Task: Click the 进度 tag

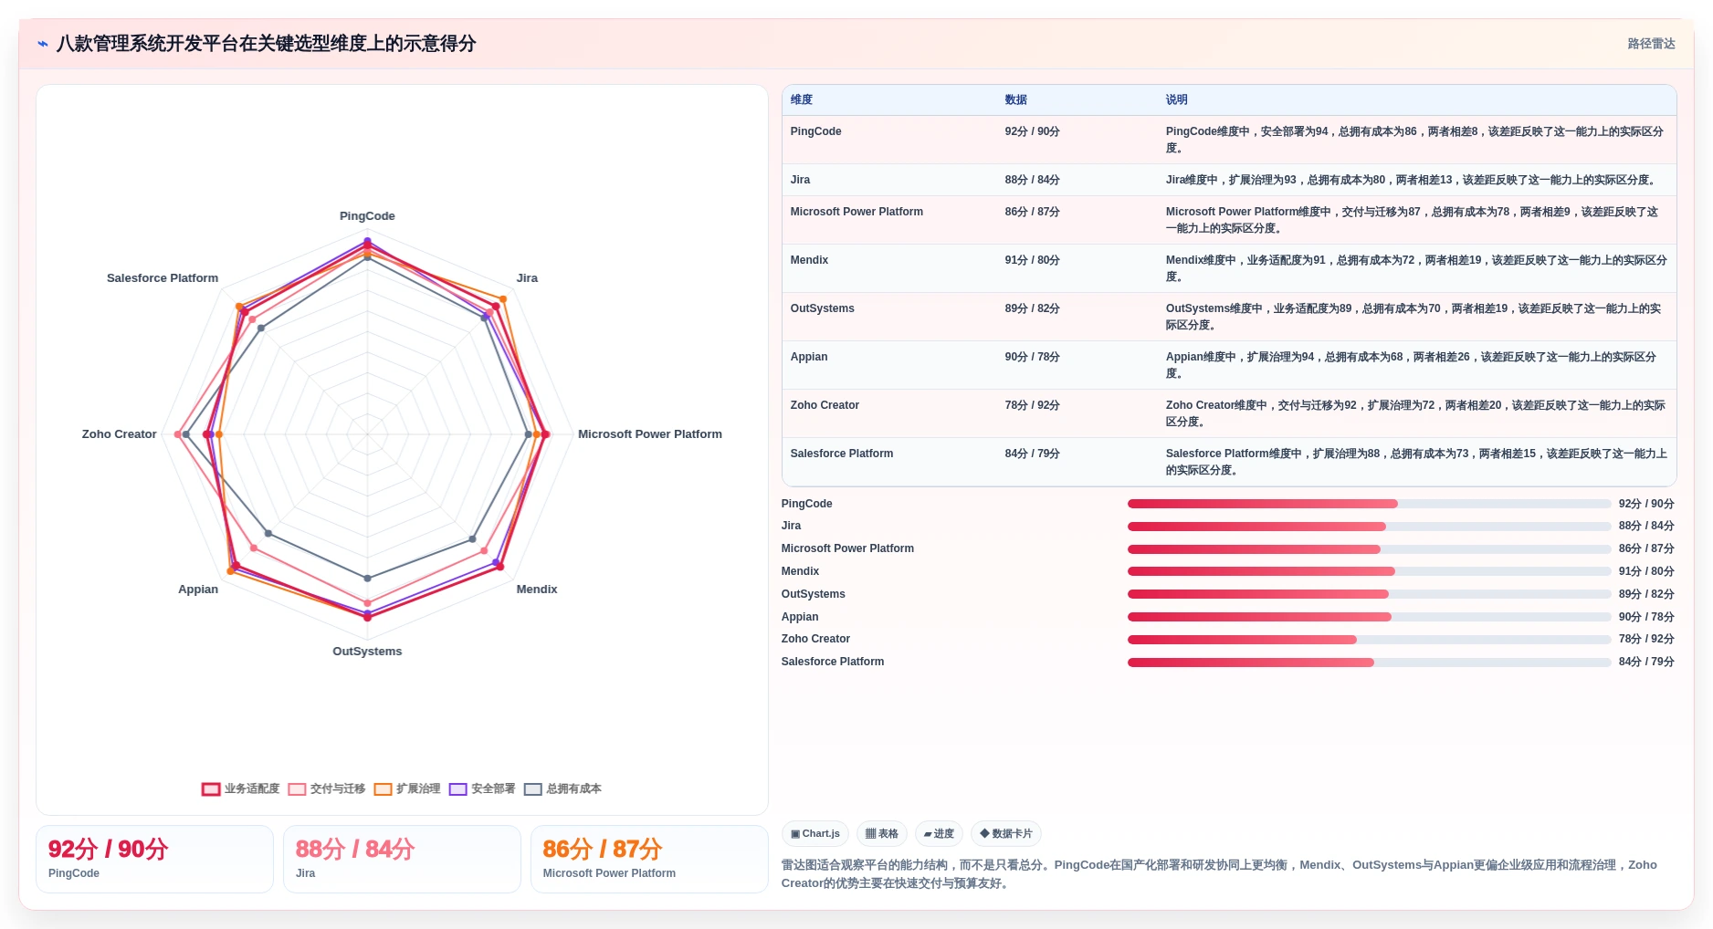Action: coord(939,834)
